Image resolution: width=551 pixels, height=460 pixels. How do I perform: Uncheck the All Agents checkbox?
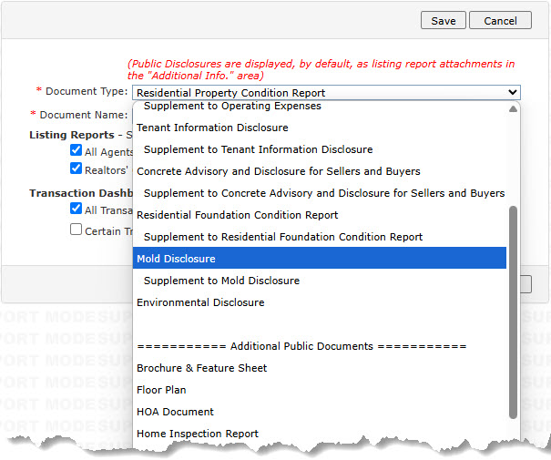[x=76, y=150]
